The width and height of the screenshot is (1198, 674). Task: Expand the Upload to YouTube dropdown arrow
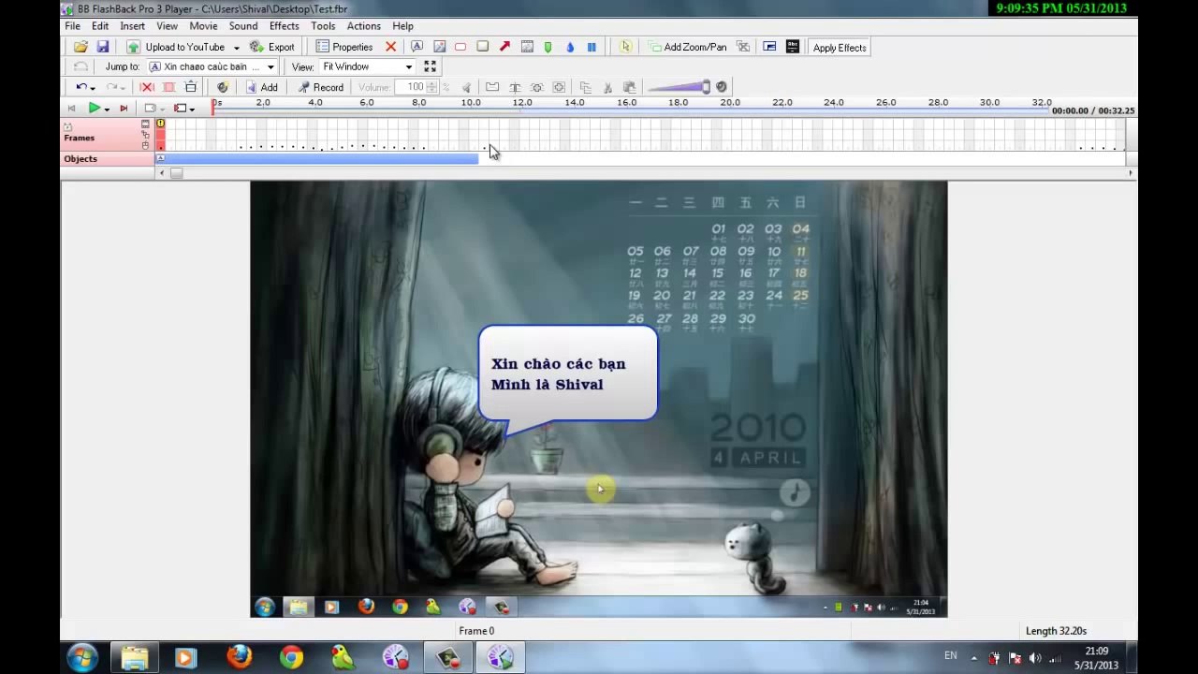(236, 48)
